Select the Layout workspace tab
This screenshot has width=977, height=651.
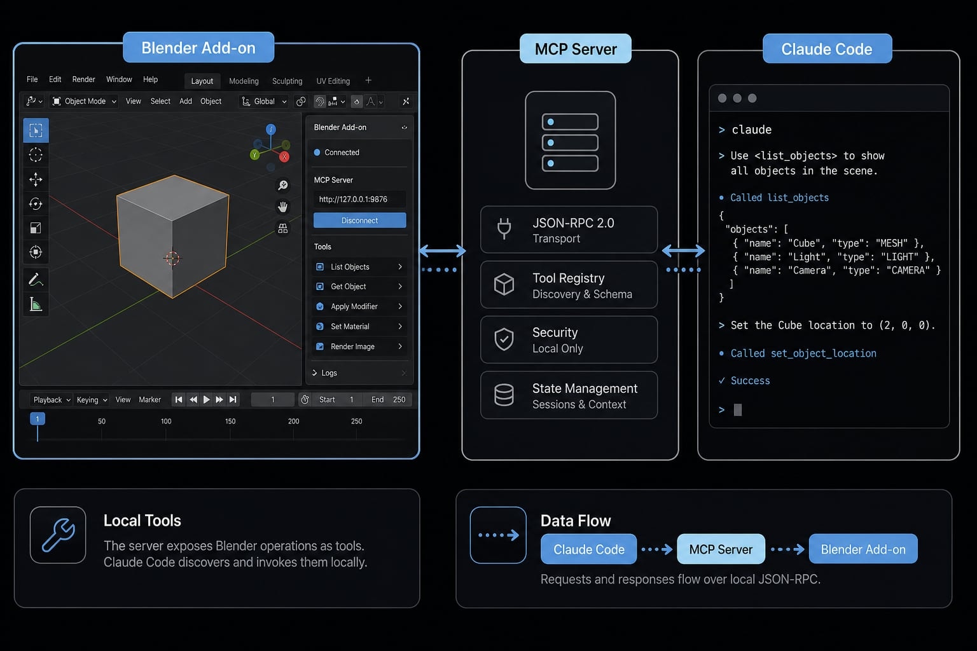pyautogui.click(x=202, y=81)
